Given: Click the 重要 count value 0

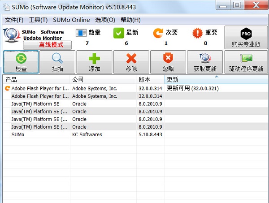Looking at the screenshot, I should 205,43.
